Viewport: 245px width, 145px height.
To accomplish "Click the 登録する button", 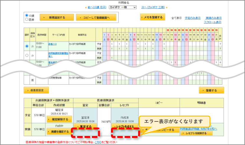I will tap(211, 90).
